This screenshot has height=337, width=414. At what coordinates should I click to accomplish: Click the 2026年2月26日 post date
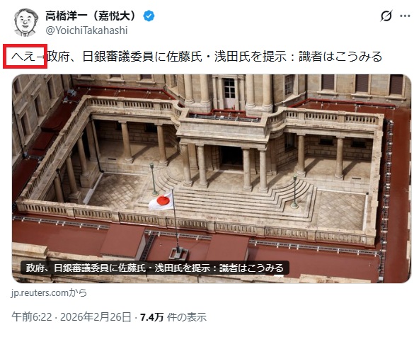tap(96, 316)
